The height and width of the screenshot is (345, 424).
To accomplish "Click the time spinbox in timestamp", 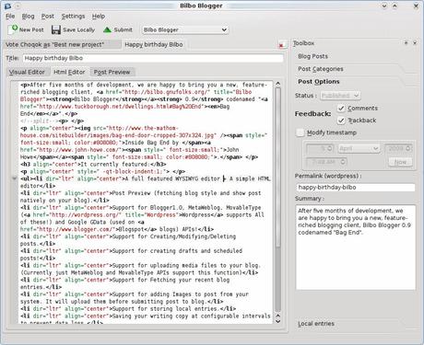I will tap(326, 162).
